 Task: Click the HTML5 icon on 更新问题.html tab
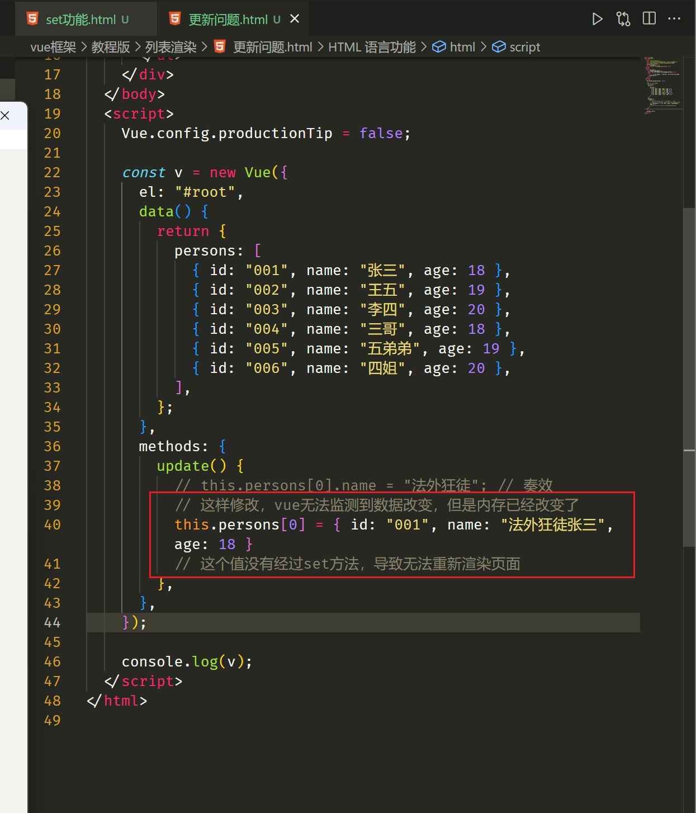175,19
